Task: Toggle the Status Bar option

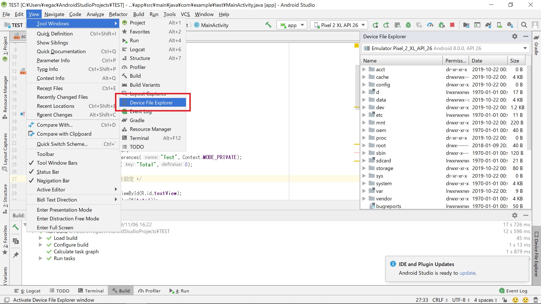Action: pyautogui.click(x=73, y=172)
